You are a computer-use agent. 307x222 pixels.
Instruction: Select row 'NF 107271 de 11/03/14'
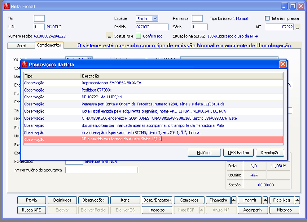pyautogui.click(x=153, y=97)
